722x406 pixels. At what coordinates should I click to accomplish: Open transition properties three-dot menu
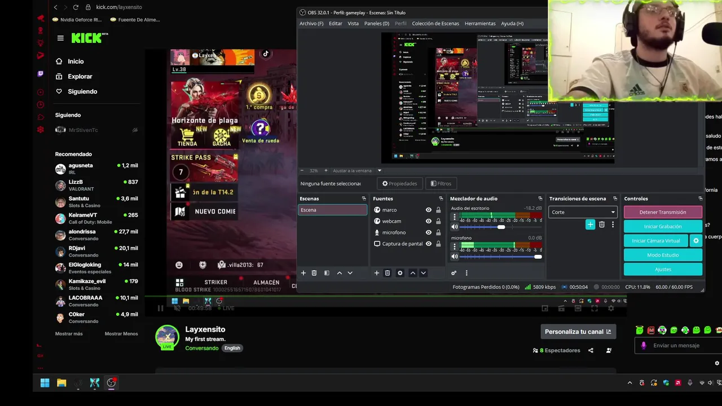[x=613, y=224]
